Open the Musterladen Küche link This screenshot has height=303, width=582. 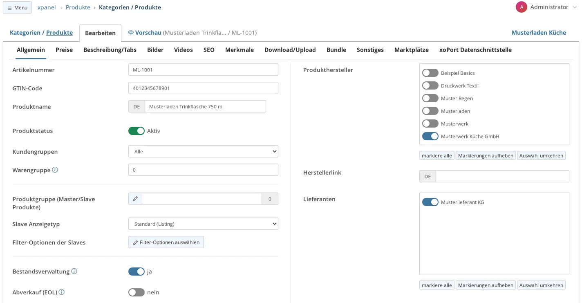[x=539, y=33]
